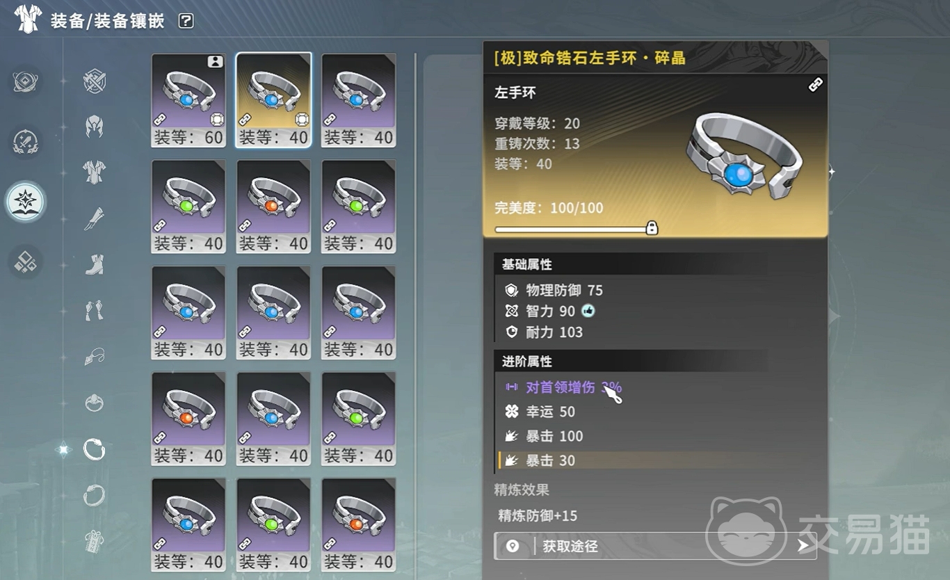The image size is (950, 580).
Task: Click the help question mark icon
Action: [186, 21]
